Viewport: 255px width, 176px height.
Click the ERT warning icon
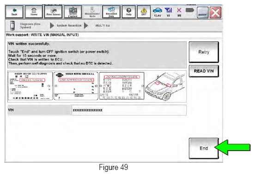tap(144, 12)
